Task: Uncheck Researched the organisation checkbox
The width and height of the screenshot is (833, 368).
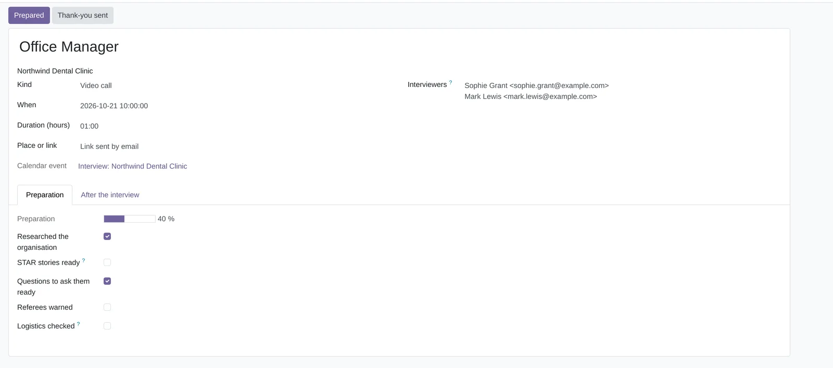Action: coord(107,236)
